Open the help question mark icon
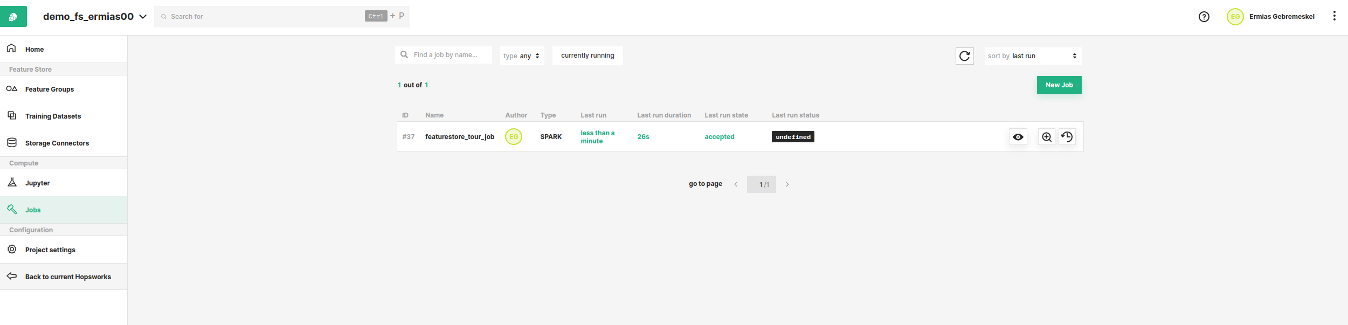Viewport: 1348px width, 325px height. [1204, 17]
